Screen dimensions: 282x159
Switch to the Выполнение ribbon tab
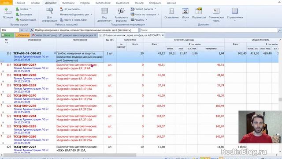click(x=103, y=3)
